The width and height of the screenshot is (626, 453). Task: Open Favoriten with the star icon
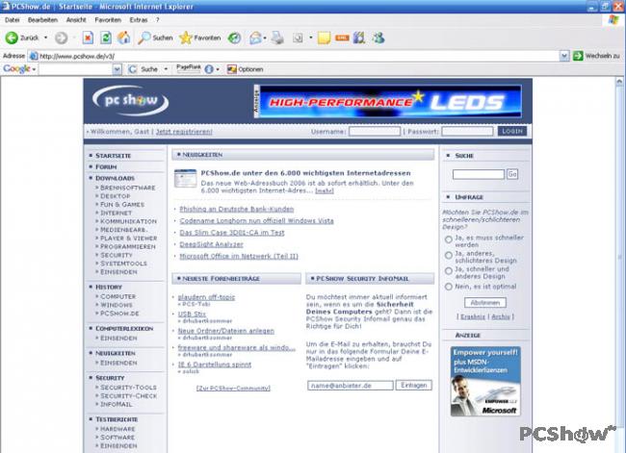point(199,38)
